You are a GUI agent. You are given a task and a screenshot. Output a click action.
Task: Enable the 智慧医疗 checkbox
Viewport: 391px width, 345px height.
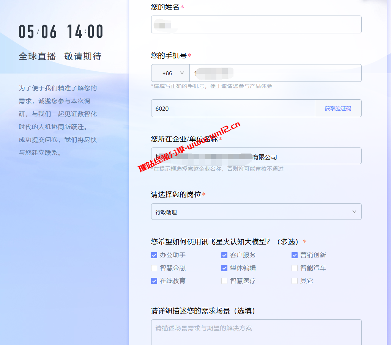coord(224,281)
